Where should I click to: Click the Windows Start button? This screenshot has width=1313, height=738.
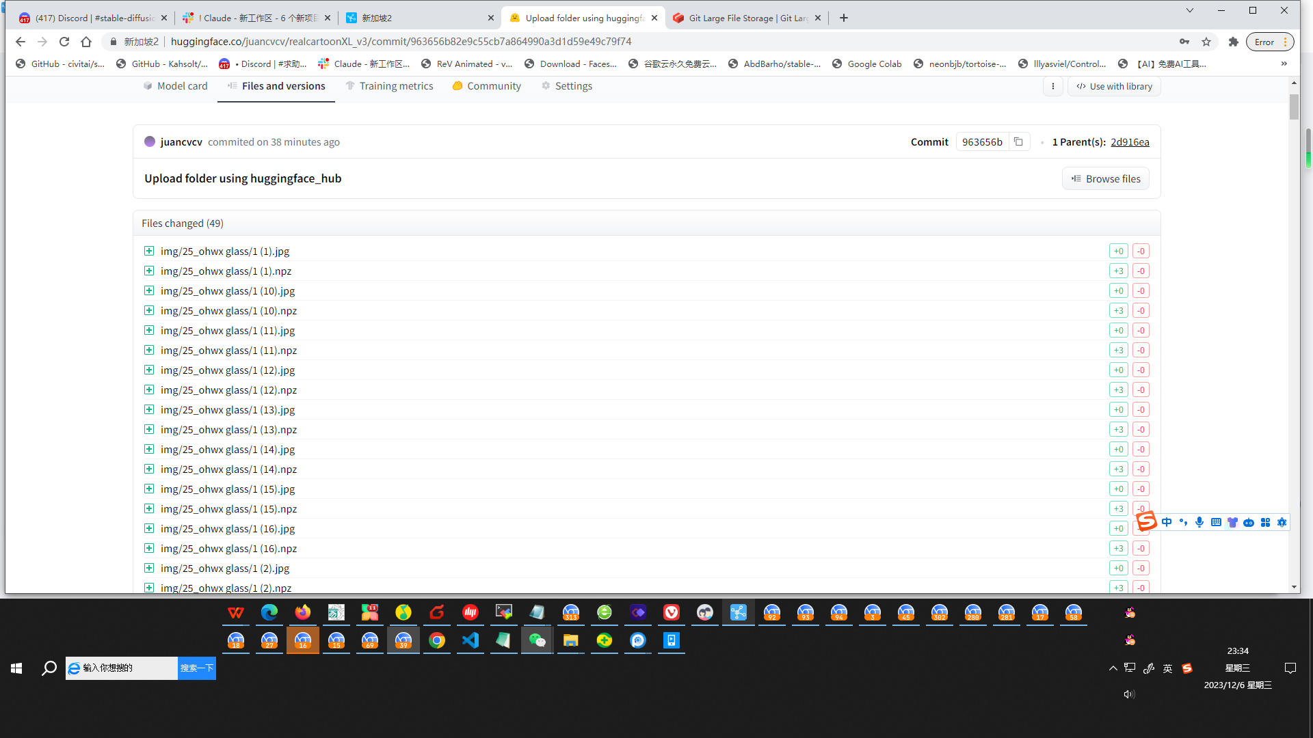click(x=16, y=668)
